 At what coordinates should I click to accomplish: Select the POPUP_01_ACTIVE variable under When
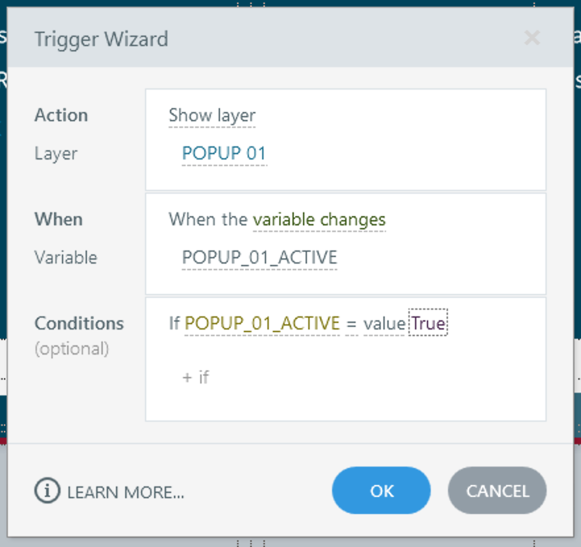click(x=260, y=257)
